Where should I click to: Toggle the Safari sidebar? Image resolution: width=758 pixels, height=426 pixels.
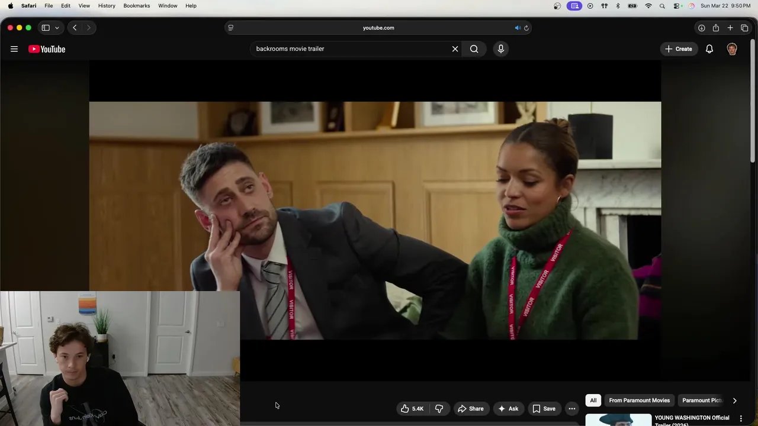pyautogui.click(x=46, y=28)
